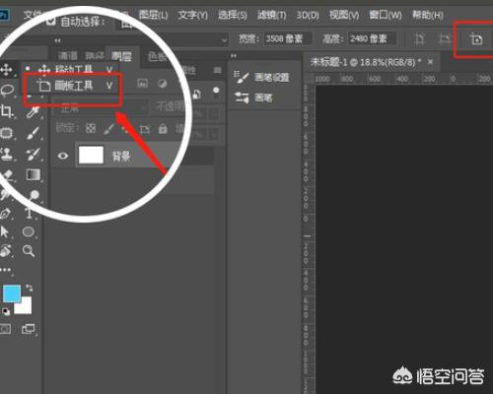Set artboard to landscape orientation icon

point(445,39)
